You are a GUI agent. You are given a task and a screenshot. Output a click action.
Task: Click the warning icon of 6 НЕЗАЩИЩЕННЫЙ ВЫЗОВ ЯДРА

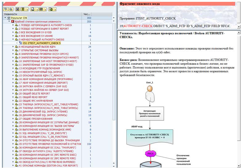(17, 46)
